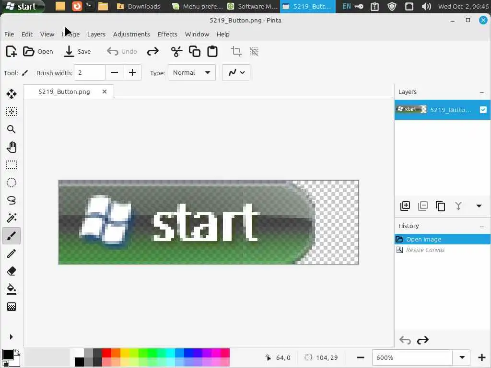This screenshot has height=368, width=491.
Task: Decrease brush width with minus button
Action: coord(115,73)
